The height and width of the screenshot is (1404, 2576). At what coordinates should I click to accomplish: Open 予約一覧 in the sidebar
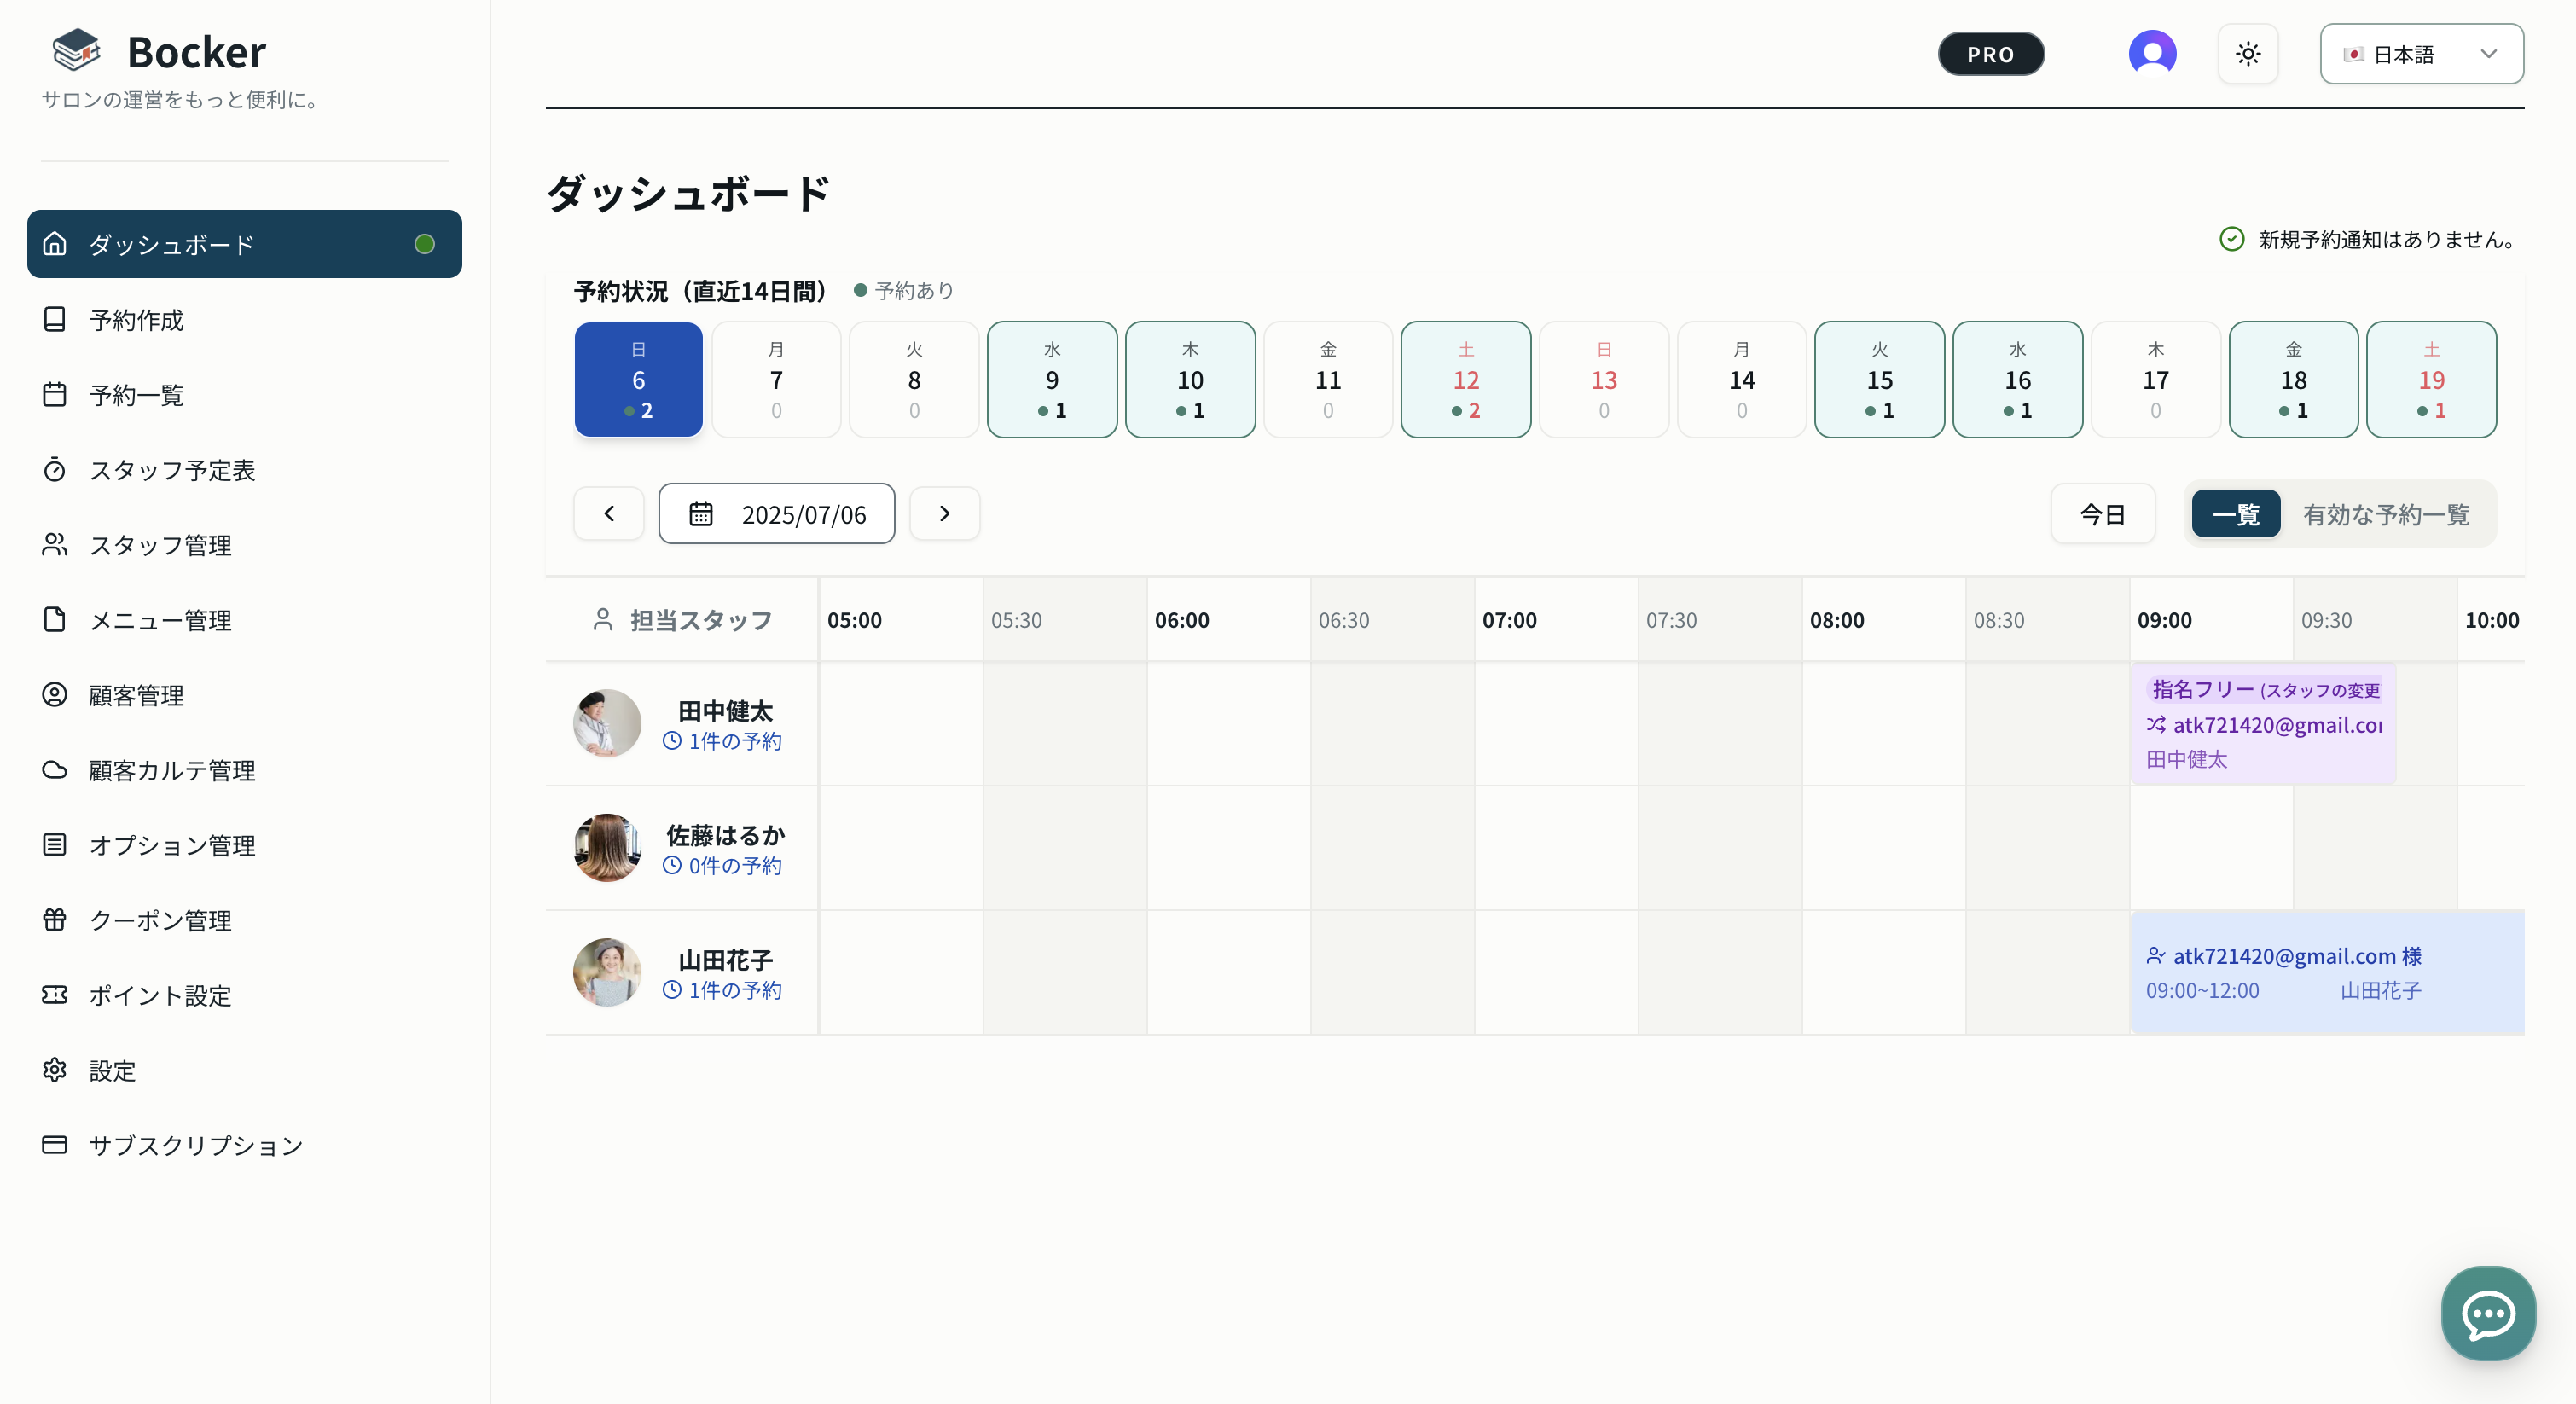tap(137, 395)
